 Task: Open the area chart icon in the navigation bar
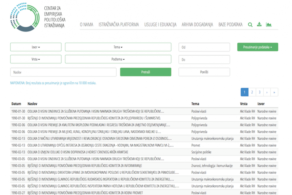[x=269, y=24]
